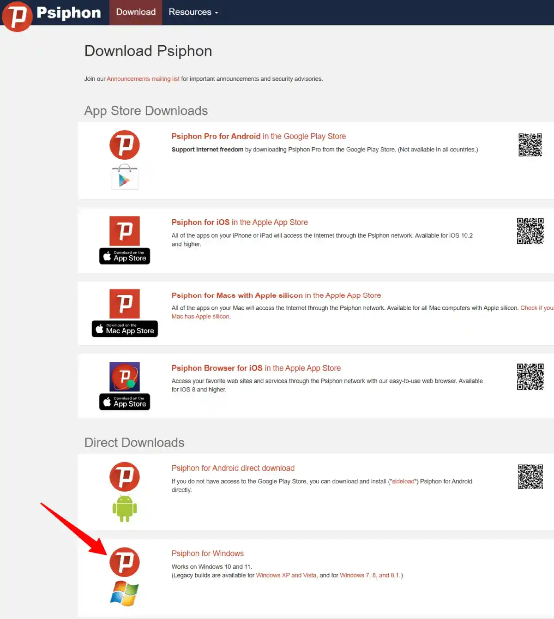
Task: Click the green Android robot icon
Action: [x=125, y=508]
